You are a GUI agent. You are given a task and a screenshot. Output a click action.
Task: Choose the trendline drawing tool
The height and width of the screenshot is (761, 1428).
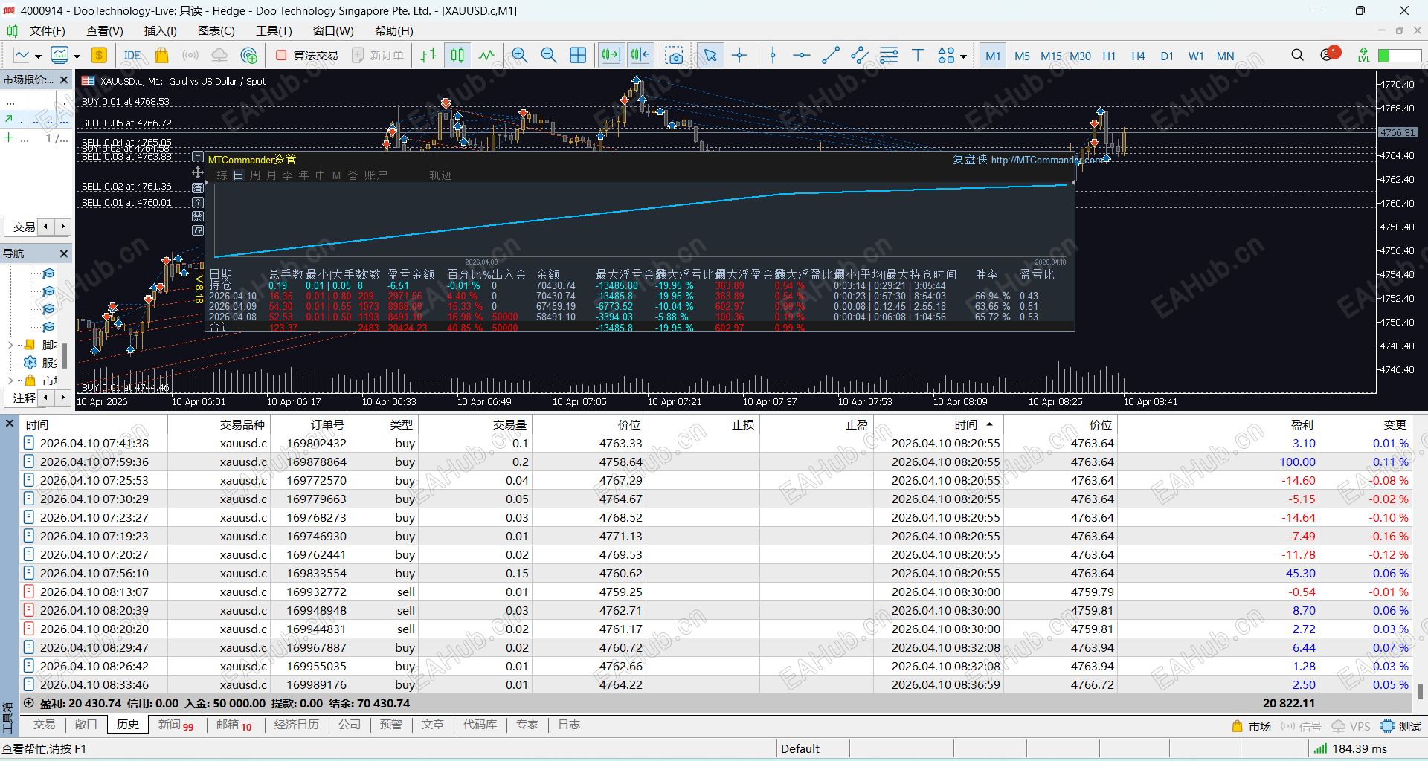coord(831,56)
